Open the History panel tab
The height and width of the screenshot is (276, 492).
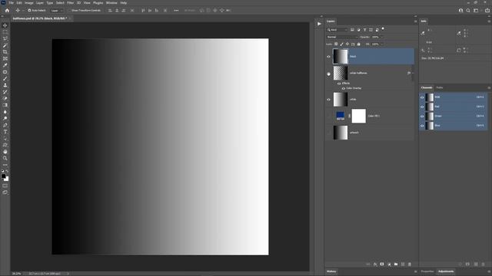(x=331, y=271)
